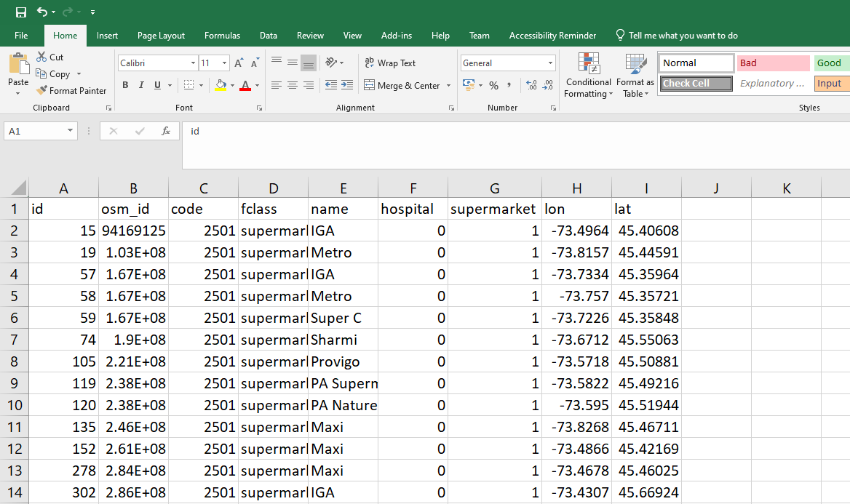This screenshot has height=504, width=850.
Task: Select column header H
Action: click(x=576, y=188)
